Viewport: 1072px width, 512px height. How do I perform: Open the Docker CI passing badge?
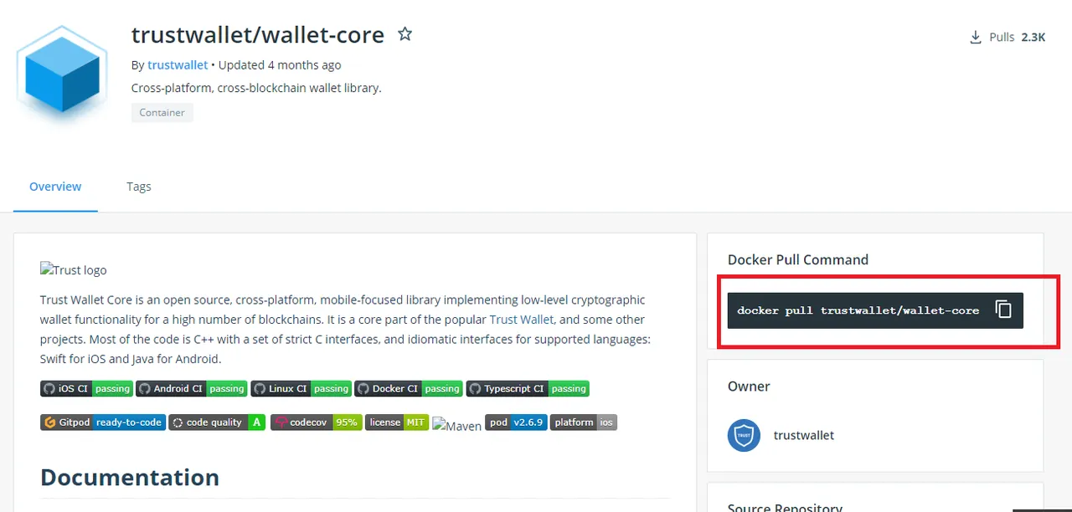408,388
